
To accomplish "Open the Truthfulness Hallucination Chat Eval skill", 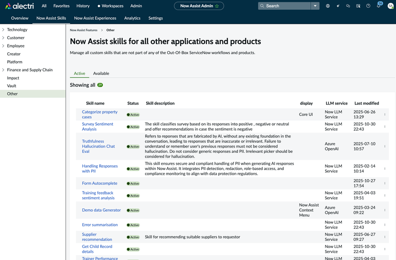I will 98,147.
